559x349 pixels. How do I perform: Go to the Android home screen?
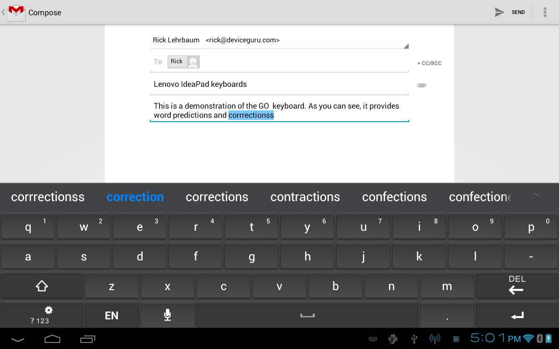click(52, 339)
